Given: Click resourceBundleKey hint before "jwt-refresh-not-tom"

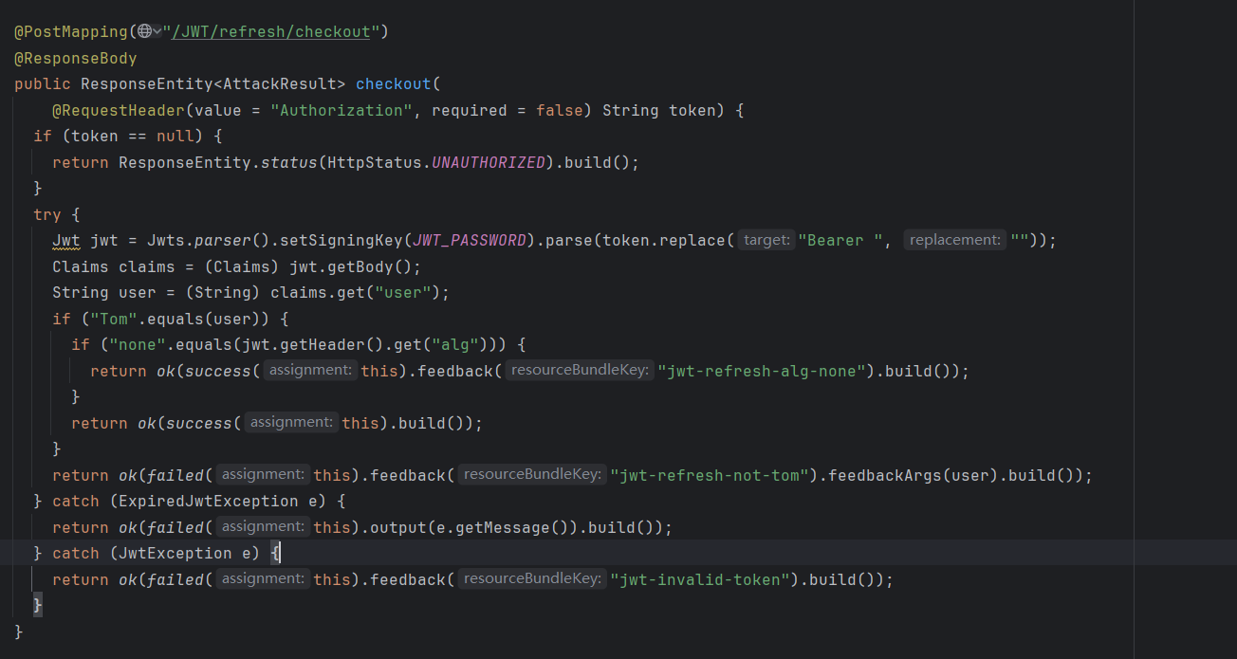Looking at the screenshot, I should 531,474.
